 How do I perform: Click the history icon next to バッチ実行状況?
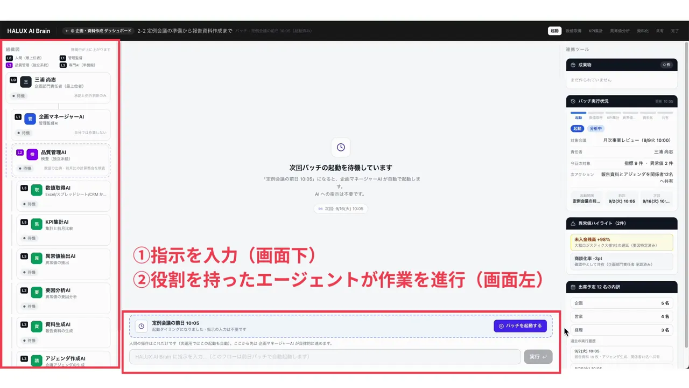pyautogui.click(x=573, y=101)
